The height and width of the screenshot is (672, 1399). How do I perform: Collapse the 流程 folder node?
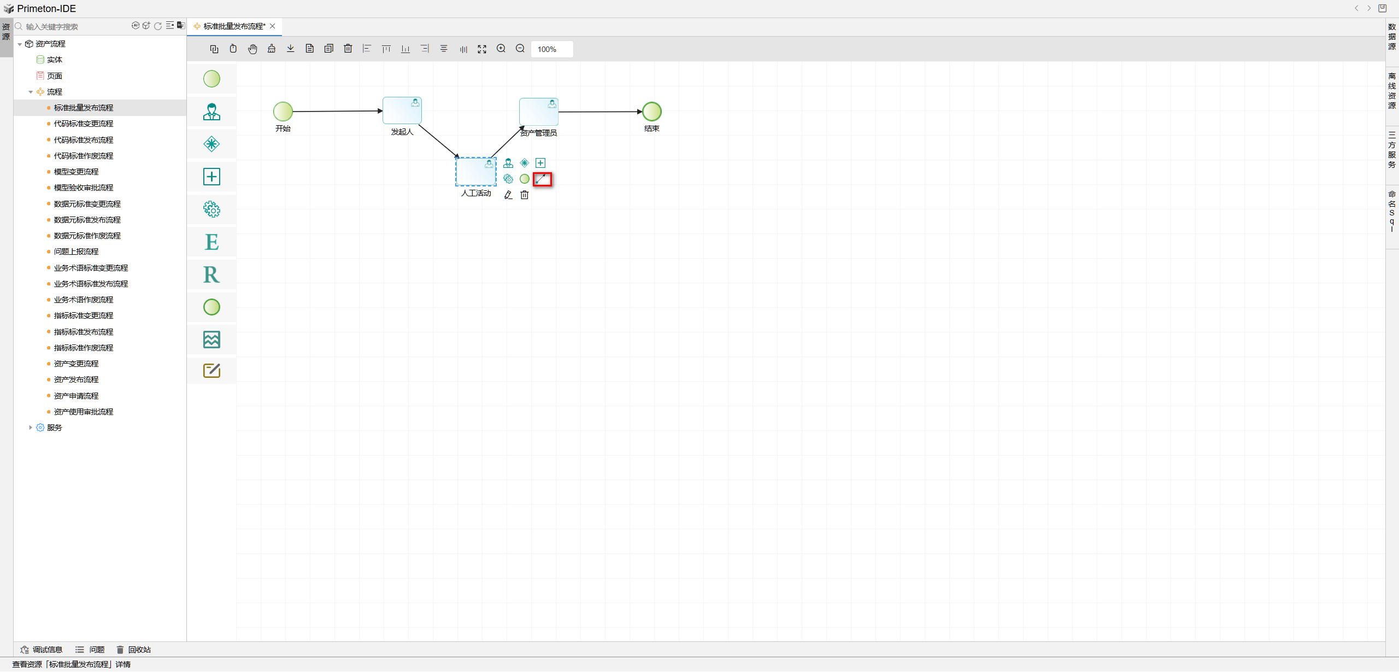[x=31, y=92]
